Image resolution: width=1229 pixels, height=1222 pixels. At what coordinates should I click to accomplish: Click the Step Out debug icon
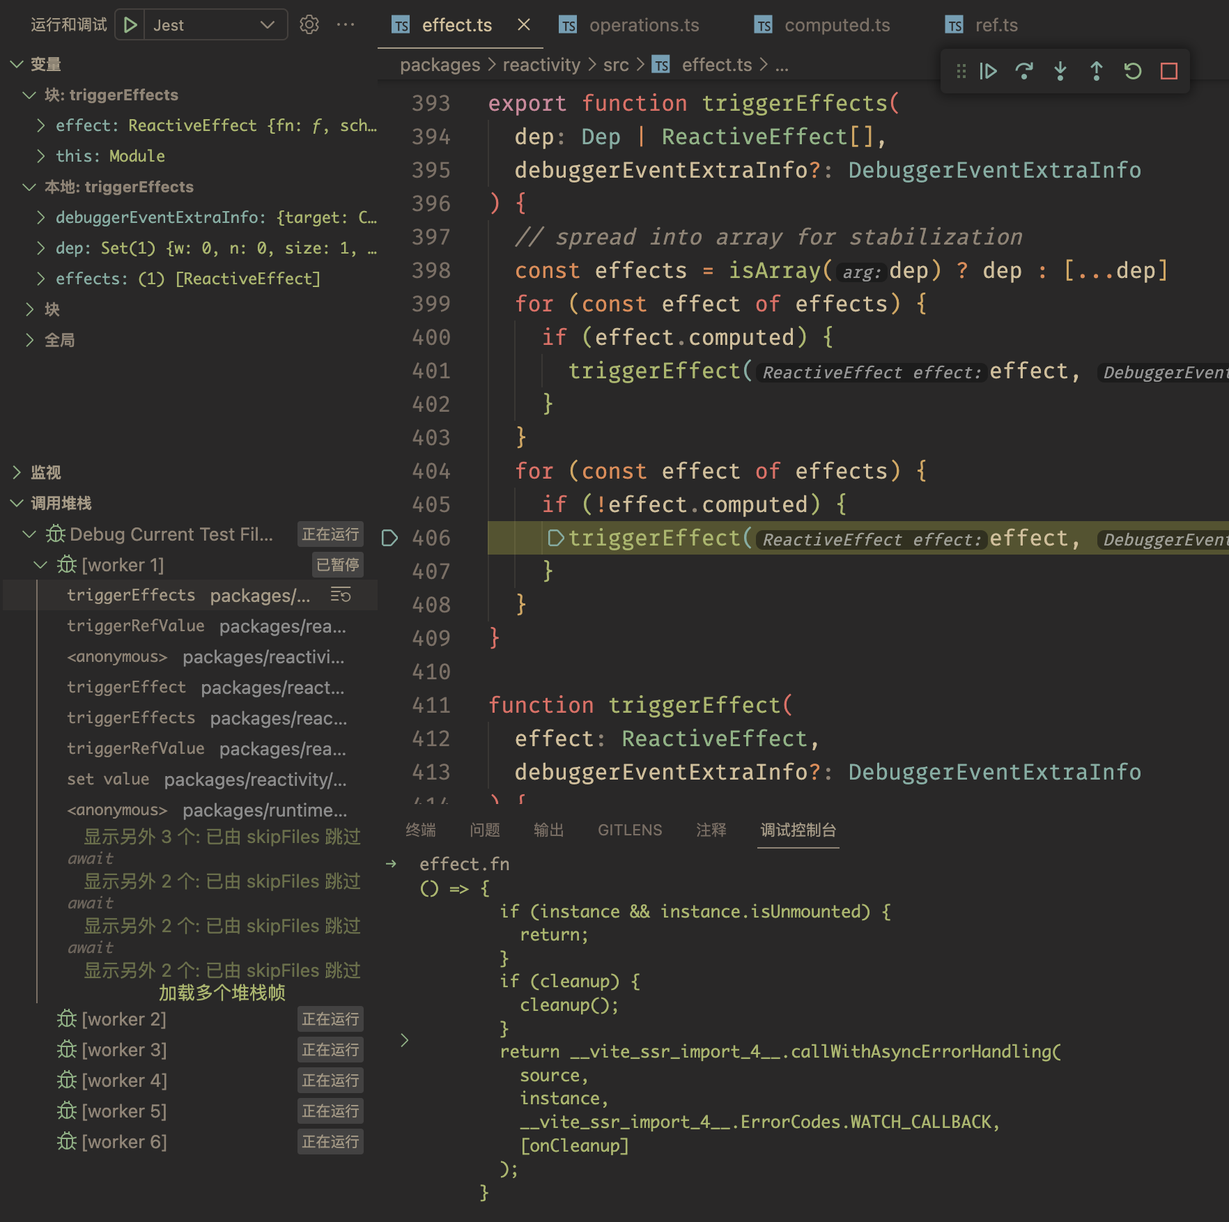[x=1096, y=71]
